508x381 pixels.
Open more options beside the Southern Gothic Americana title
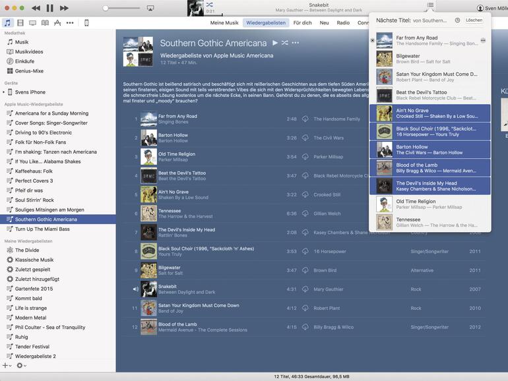(x=295, y=43)
